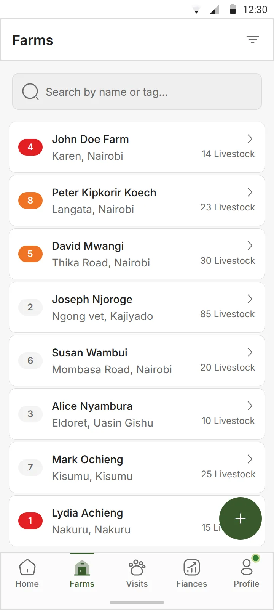
Task: Open Alice Nyambura farm entry
Action: (x=137, y=414)
